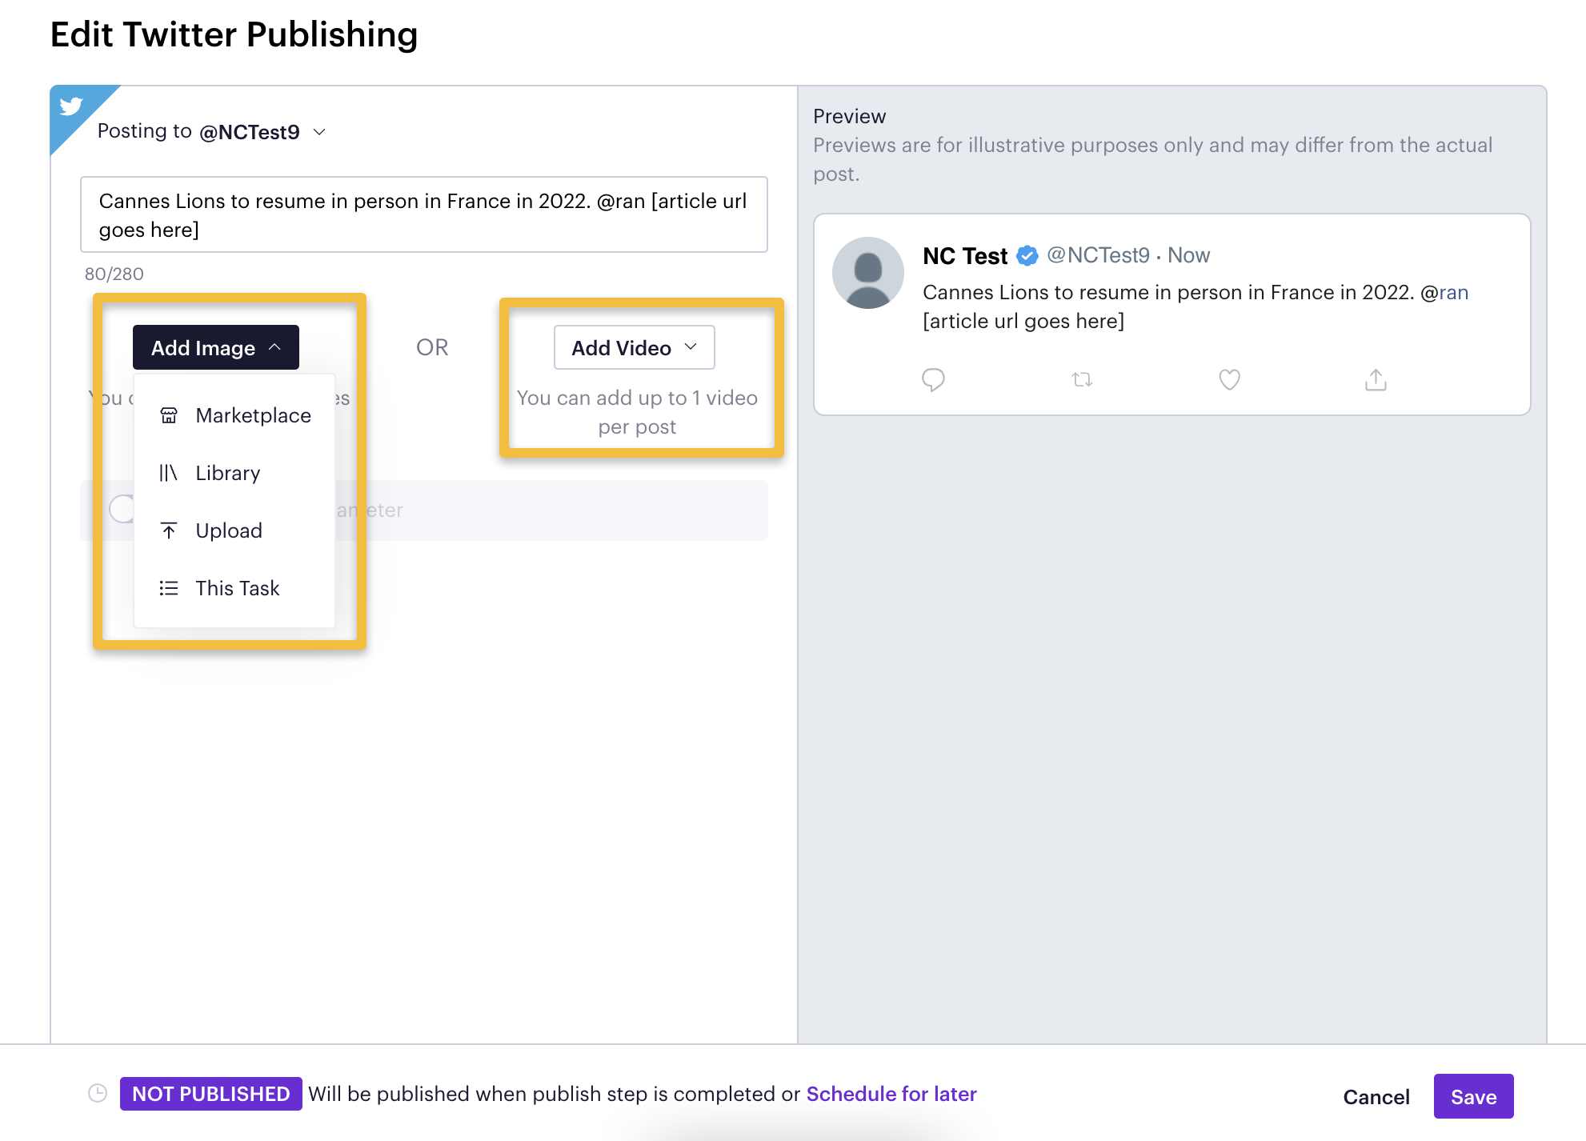Click the retweet icon in the preview
Viewport: 1586px width, 1141px height.
(x=1082, y=379)
